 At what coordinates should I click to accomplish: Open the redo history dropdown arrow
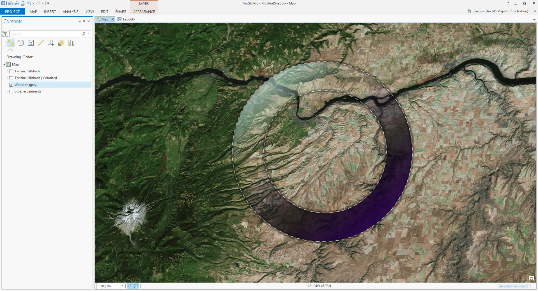(43, 3)
